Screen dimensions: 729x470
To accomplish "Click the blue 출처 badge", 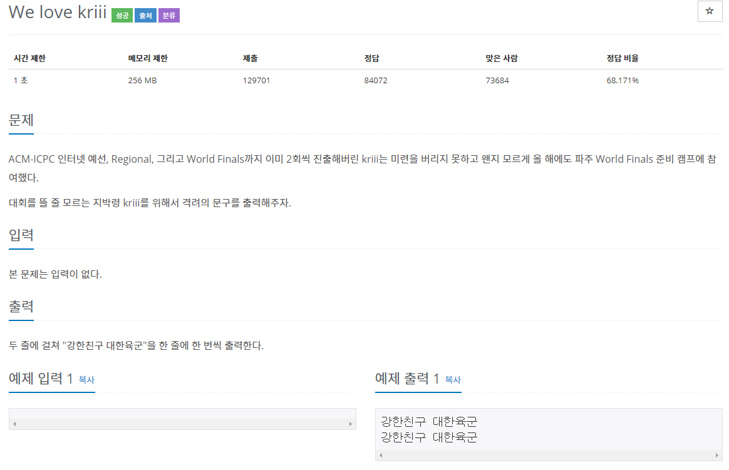I will (x=145, y=15).
